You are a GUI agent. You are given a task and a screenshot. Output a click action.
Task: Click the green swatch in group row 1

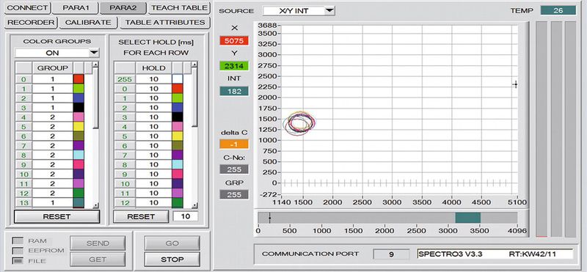point(79,89)
